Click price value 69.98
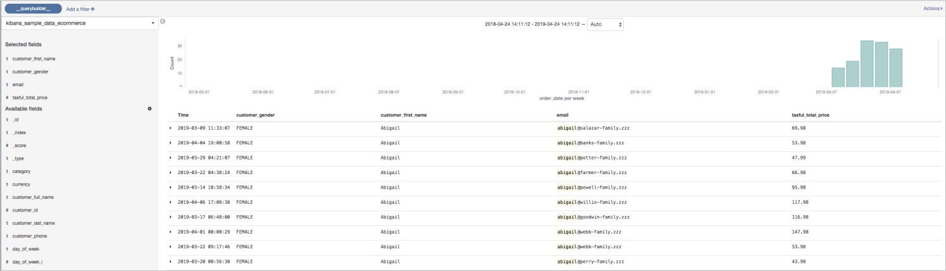The image size is (946, 271). tap(798, 128)
